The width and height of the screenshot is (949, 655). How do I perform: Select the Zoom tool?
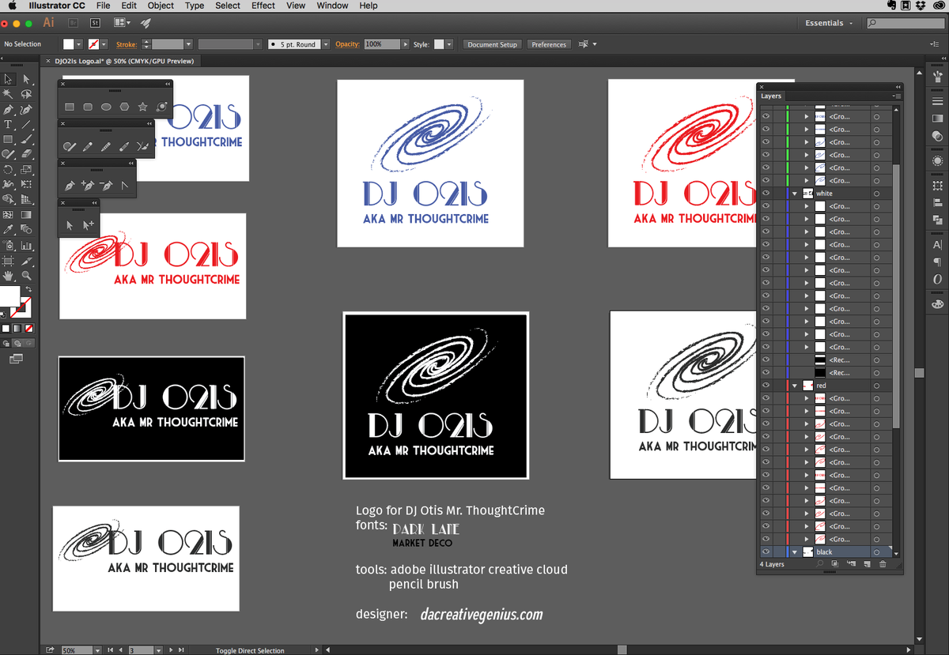point(26,276)
